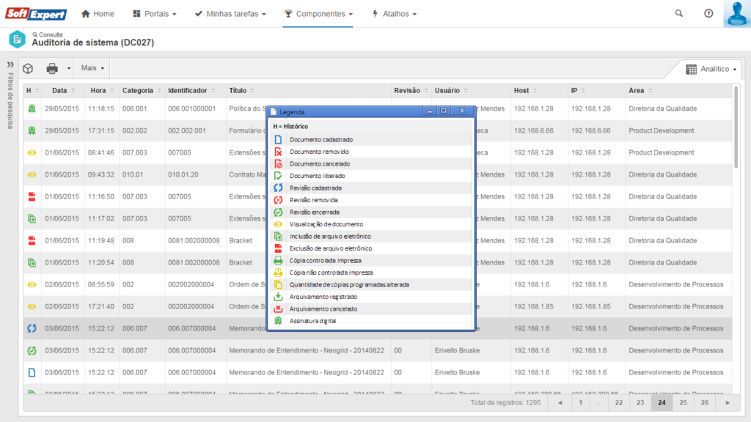Click the printer icon in the toolbar
Image resolution: width=751 pixels, height=422 pixels.
[x=52, y=68]
